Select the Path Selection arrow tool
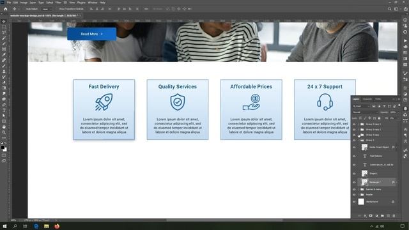409x230 pixels. (x=4, y=116)
